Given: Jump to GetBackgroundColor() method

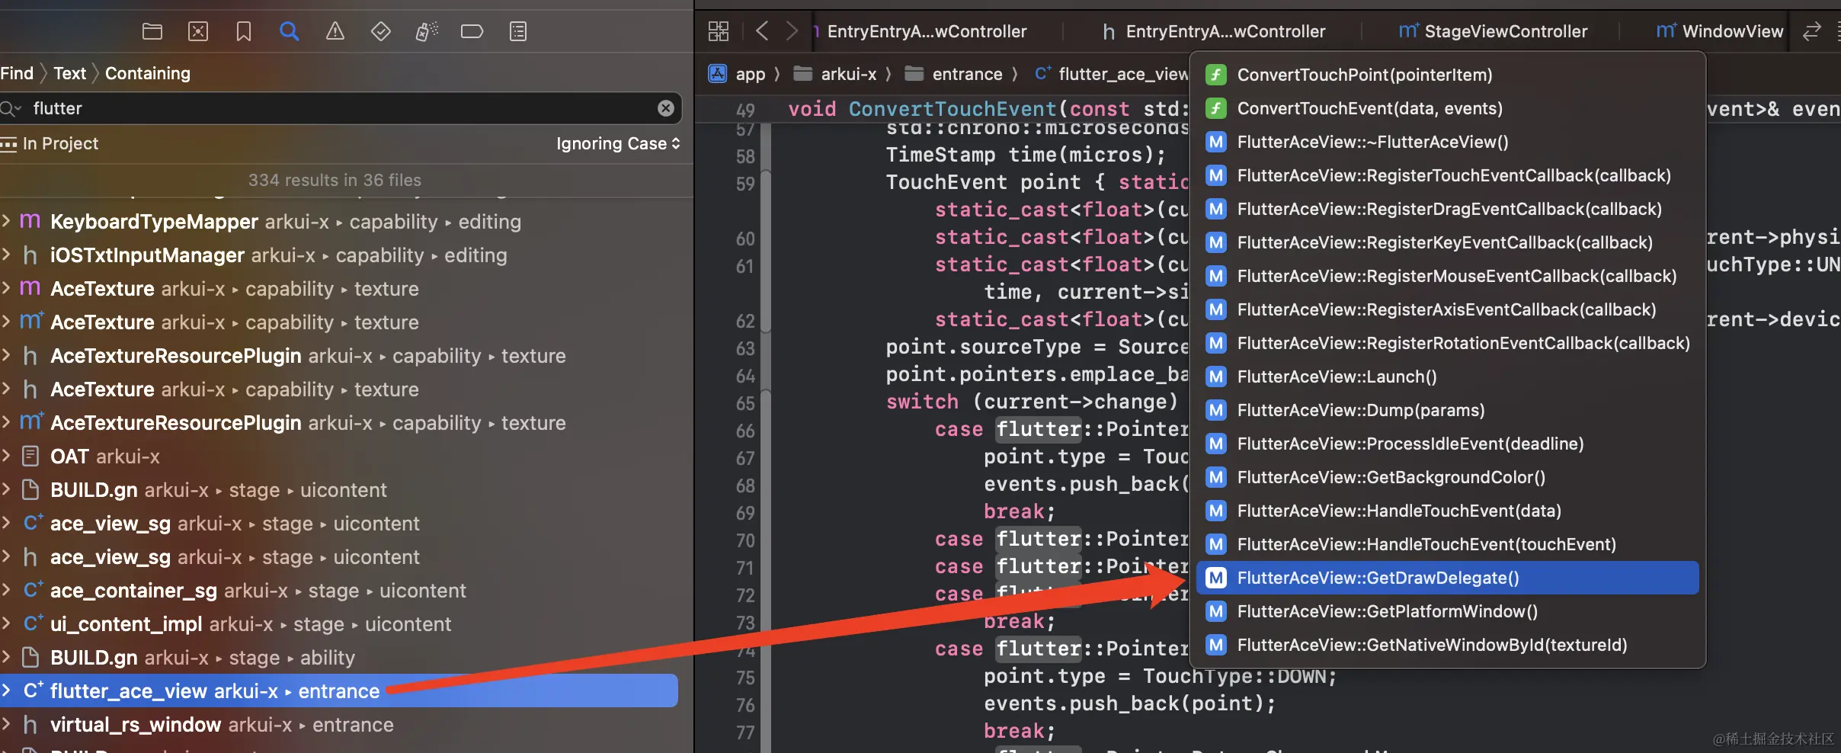Looking at the screenshot, I should pos(1448,477).
